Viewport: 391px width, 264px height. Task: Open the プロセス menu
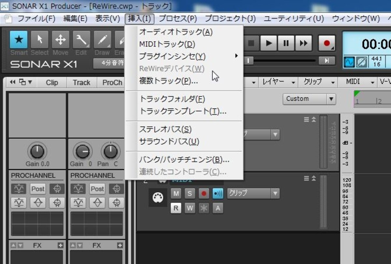[x=178, y=18]
